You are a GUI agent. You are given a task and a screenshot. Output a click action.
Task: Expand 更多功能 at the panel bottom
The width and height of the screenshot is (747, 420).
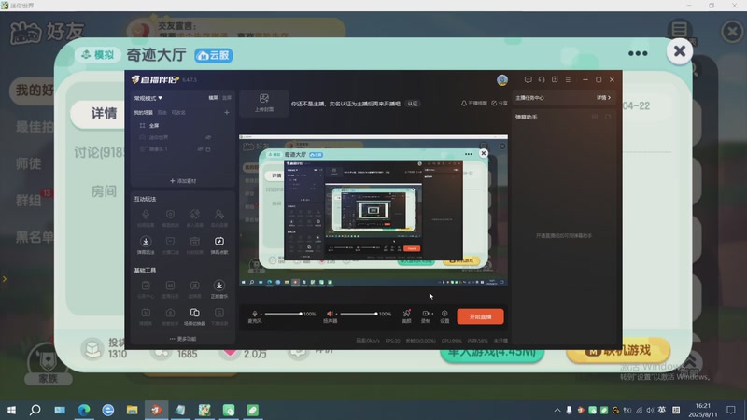click(183, 339)
